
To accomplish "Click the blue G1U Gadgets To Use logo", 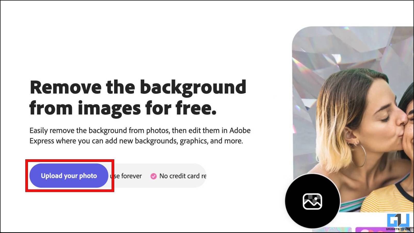I will (398, 220).
